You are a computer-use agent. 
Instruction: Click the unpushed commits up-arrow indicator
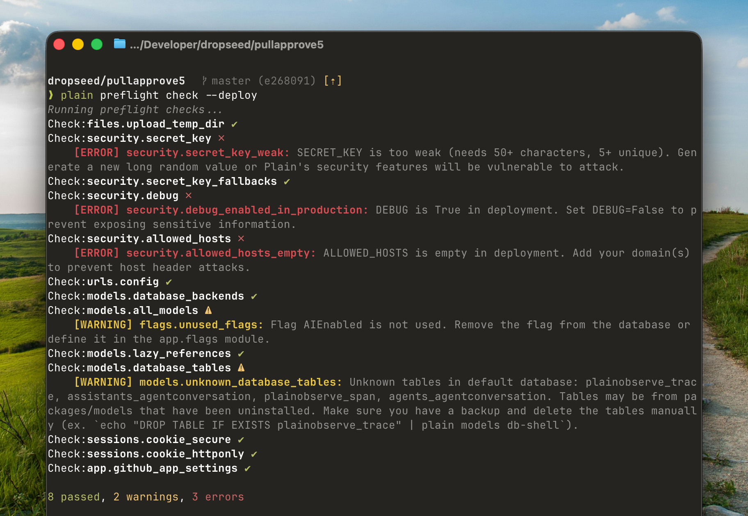tap(333, 81)
